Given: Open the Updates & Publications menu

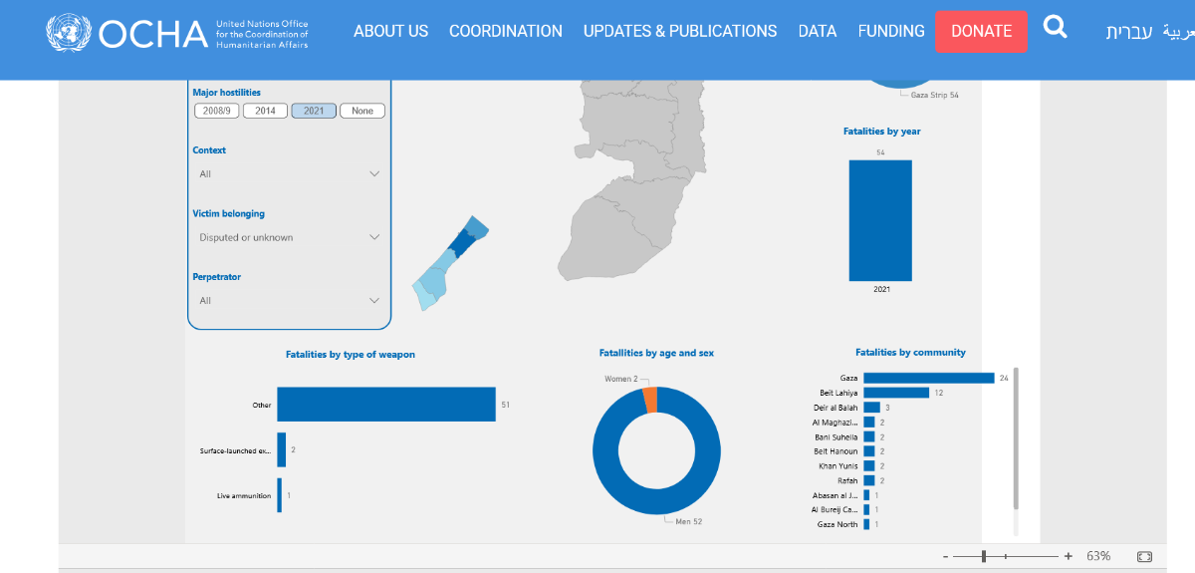Looking at the screenshot, I should 680,31.
